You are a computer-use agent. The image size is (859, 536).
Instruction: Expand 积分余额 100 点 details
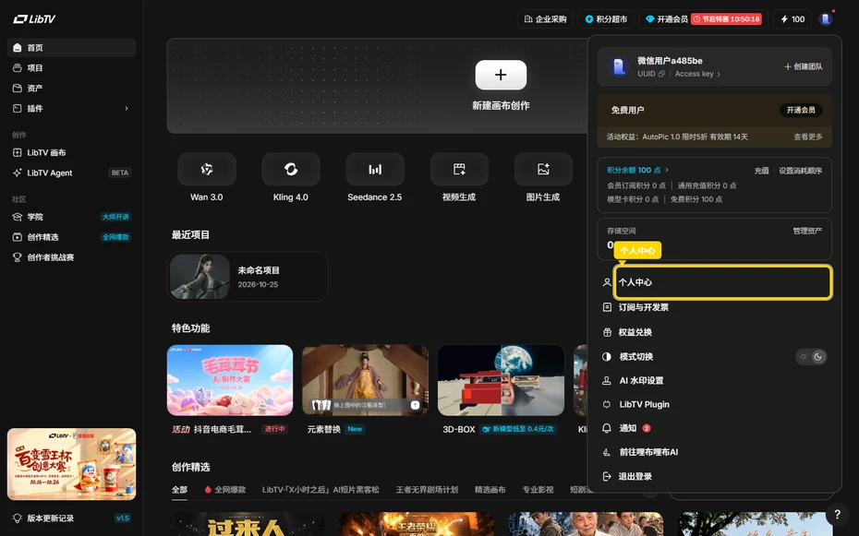637,170
